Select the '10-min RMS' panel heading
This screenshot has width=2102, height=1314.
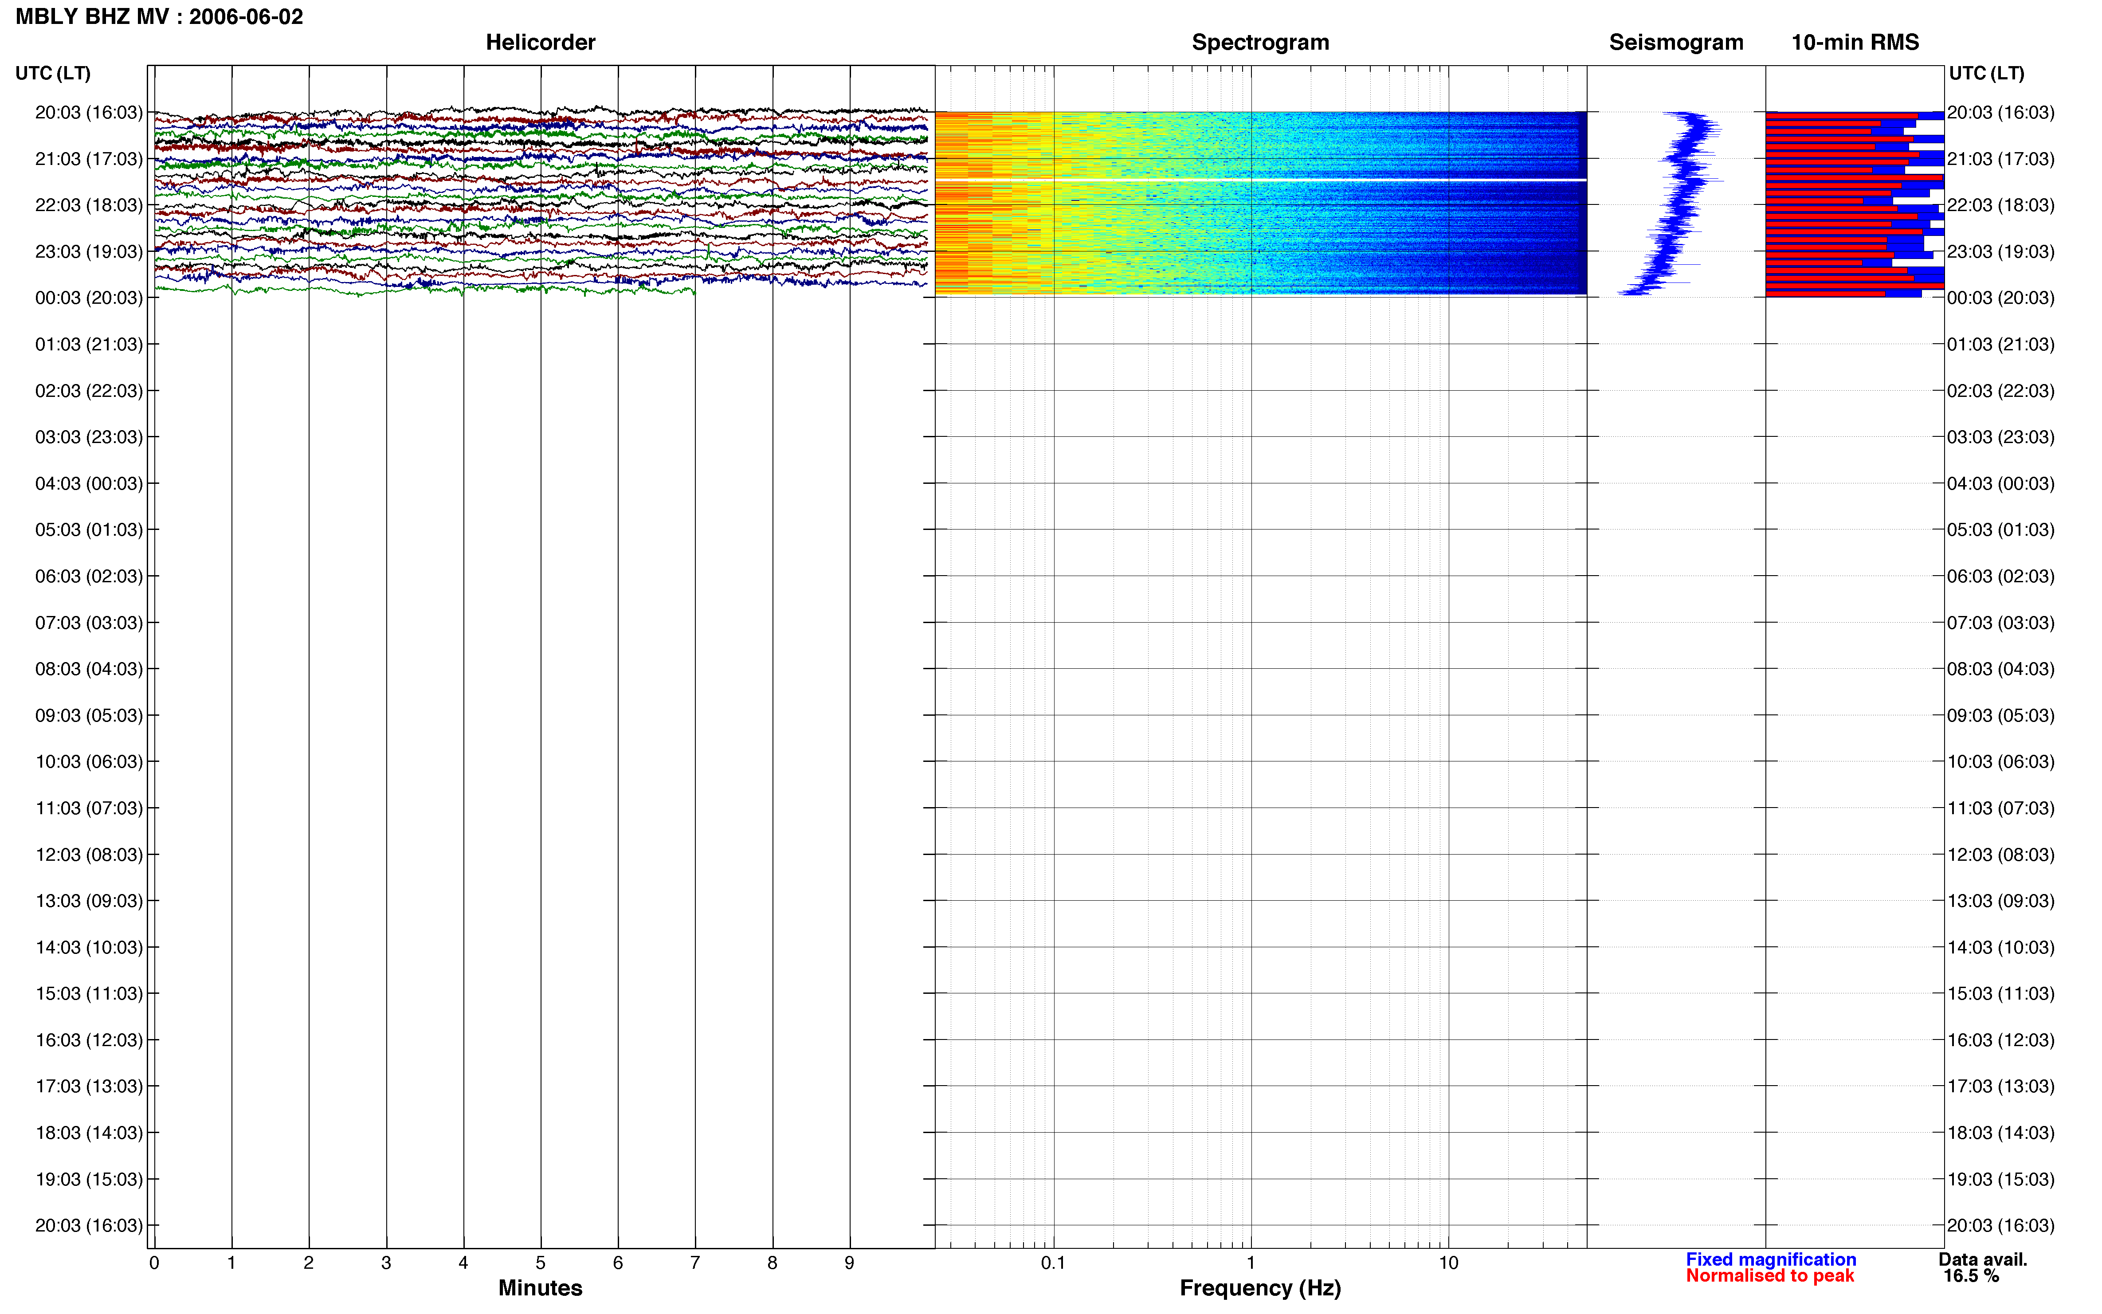click(x=1855, y=43)
